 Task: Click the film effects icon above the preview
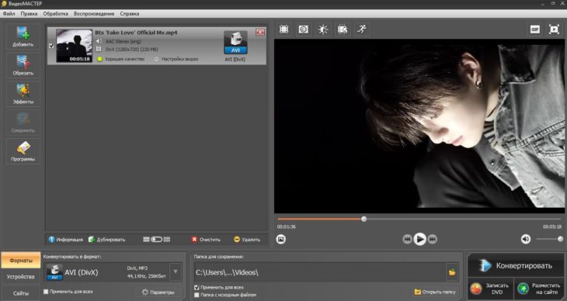click(342, 29)
